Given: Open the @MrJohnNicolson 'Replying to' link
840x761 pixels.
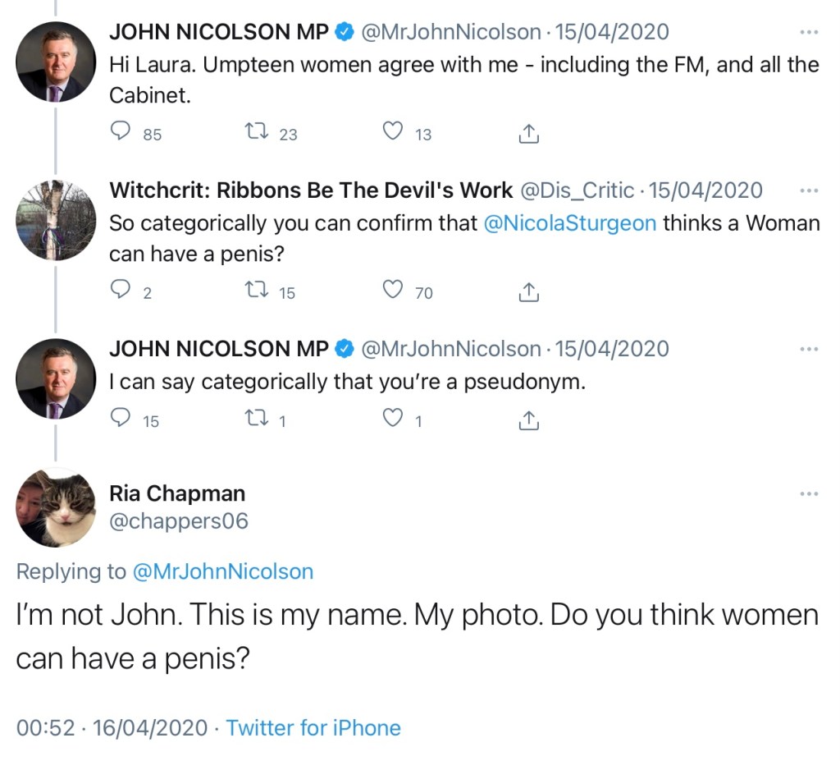Looking at the screenshot, I should pyautogui.click(x=221, y=571).
